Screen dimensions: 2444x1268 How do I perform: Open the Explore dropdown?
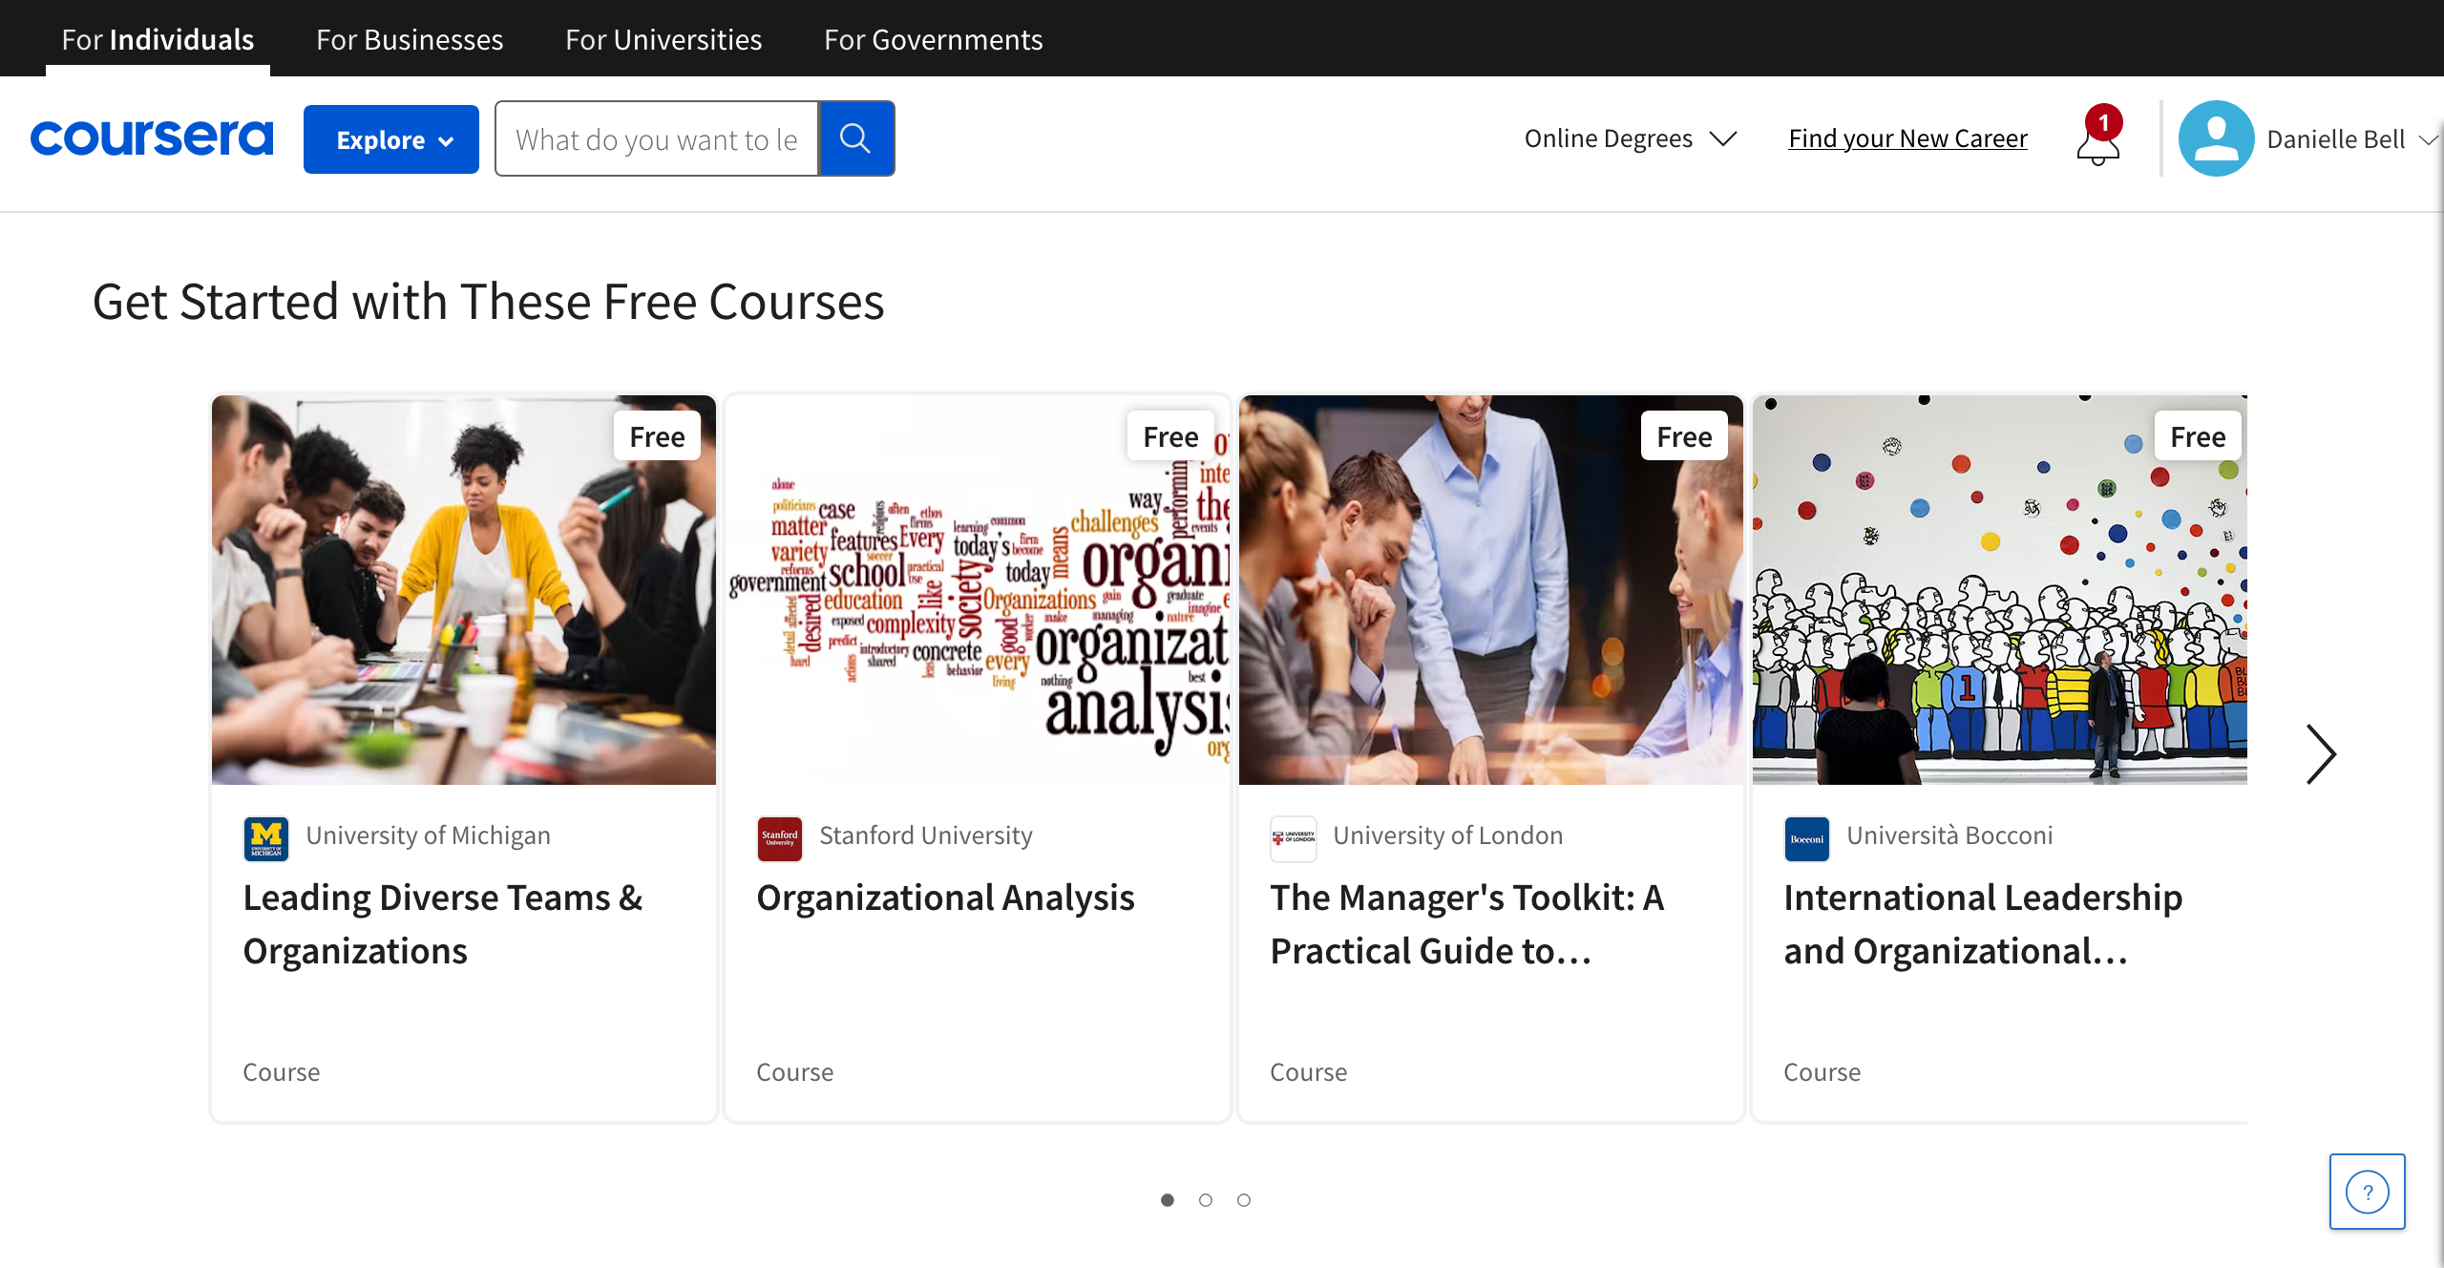click(x=391, y=139)
